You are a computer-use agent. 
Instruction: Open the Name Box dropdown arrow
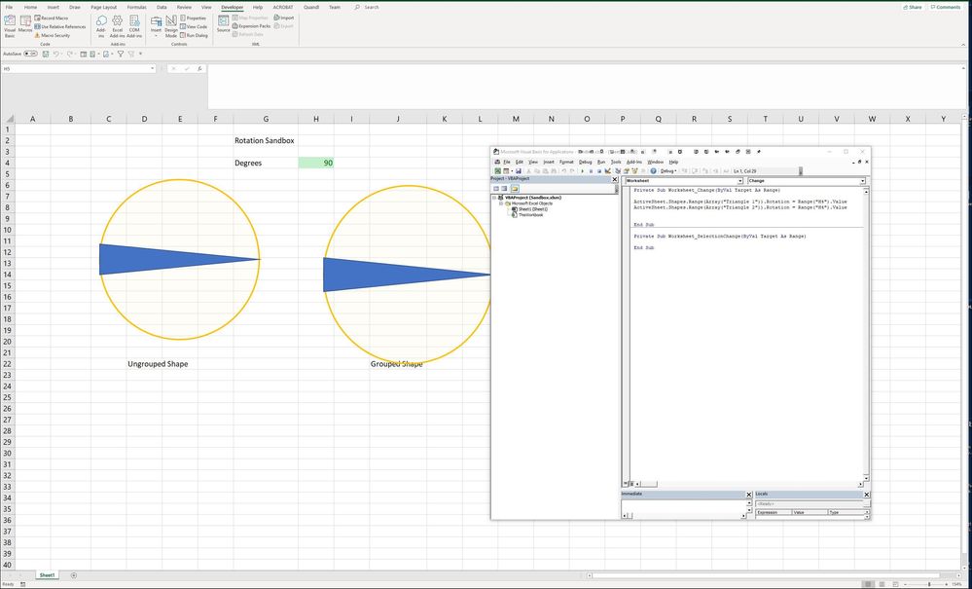pyautogui.click(x=153, y=69)
